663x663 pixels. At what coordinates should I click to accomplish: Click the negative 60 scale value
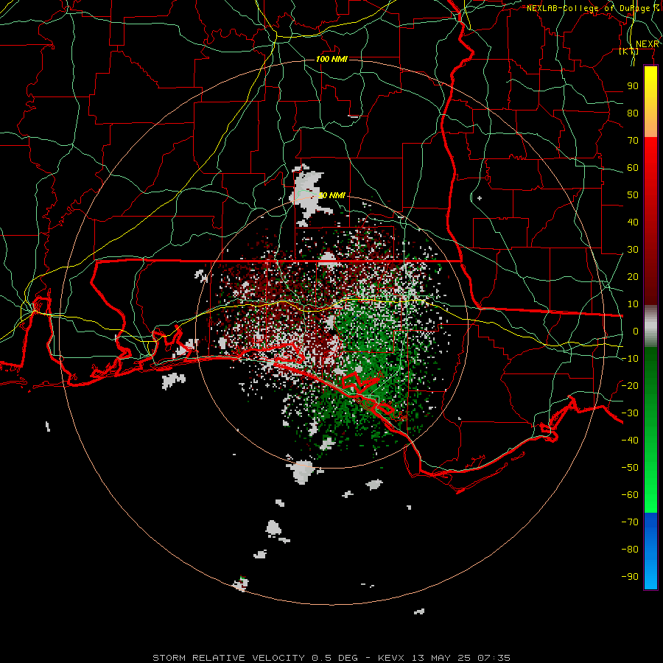[630, 495]
